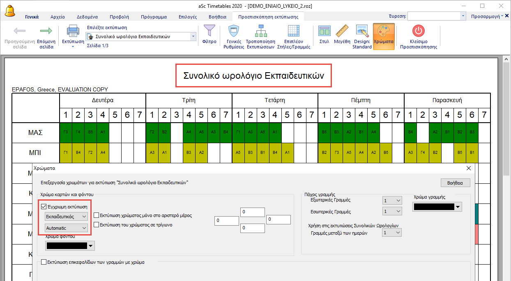
Task: Open the Automatic dropdown list
Action: click(x=66, y=228)
